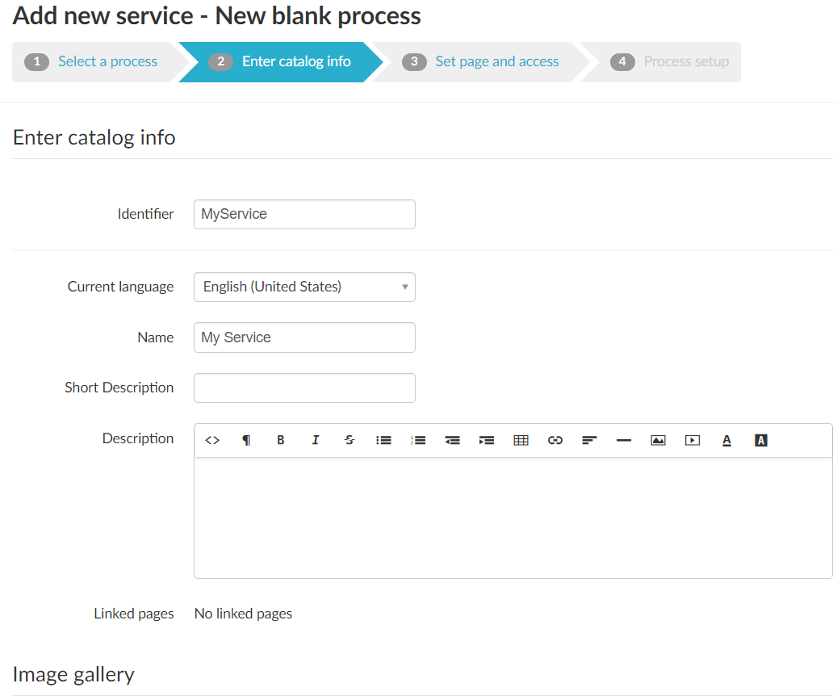Insert an image into the Description

tap(658, 440)
